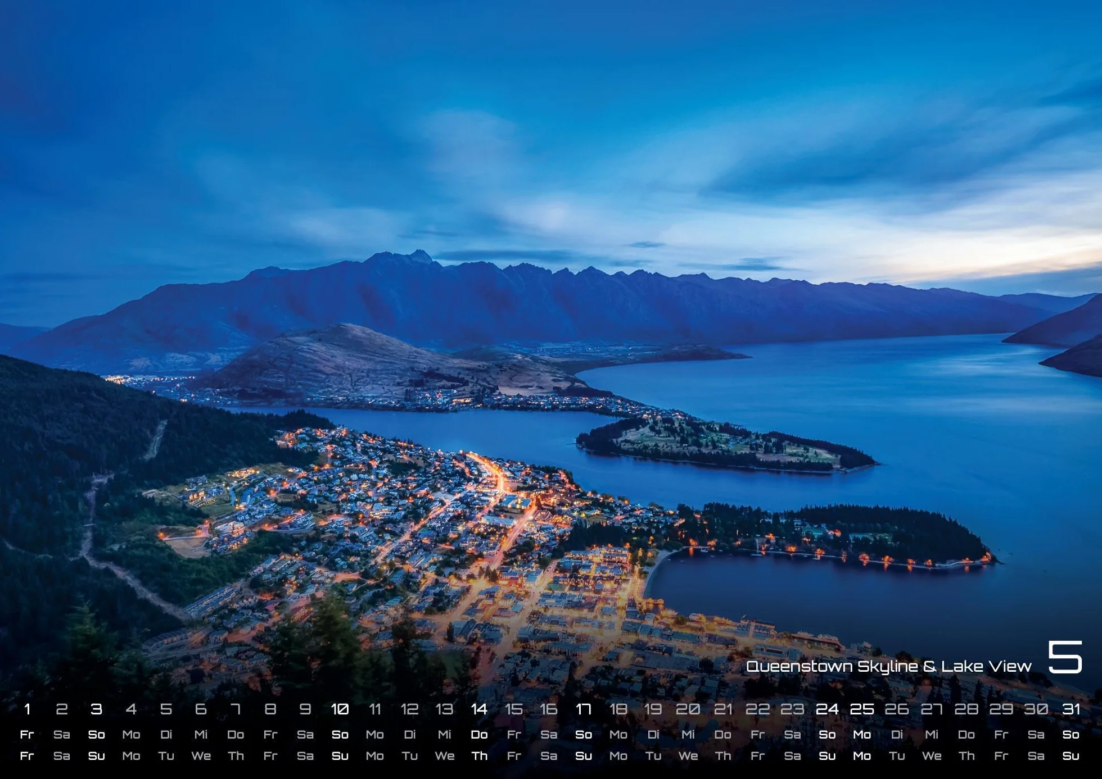The height and width of the screenshot is (779, 1102).
Task: Click day number '9' in calendar strip
Action: [305, 709]
